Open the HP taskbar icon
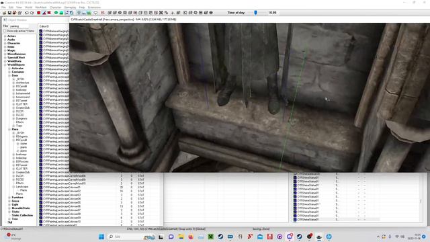 (329, 237)
